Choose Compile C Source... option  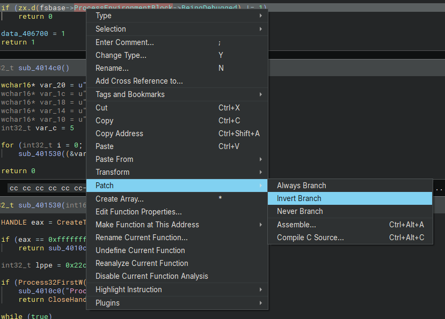(x=350, y=238)
